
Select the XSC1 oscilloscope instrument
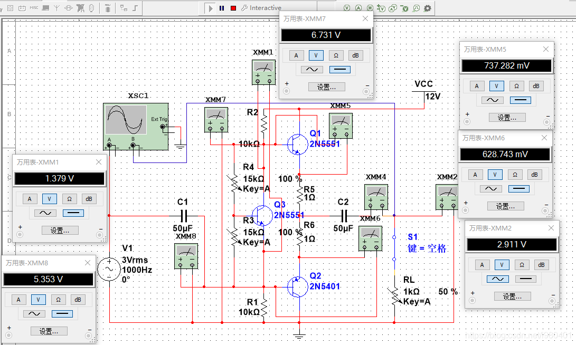(136, 127)
